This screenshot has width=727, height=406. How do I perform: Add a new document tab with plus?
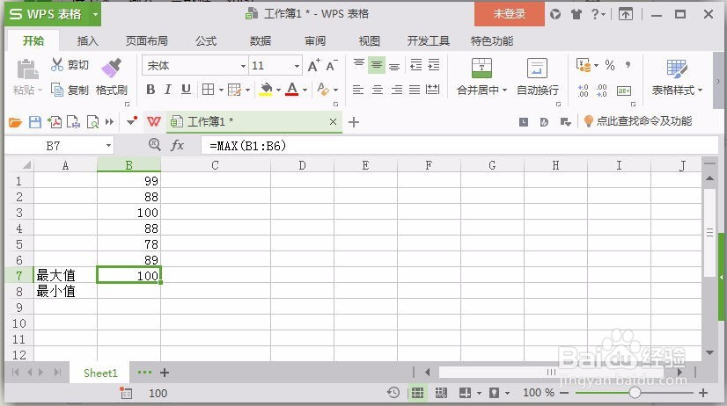354,122
